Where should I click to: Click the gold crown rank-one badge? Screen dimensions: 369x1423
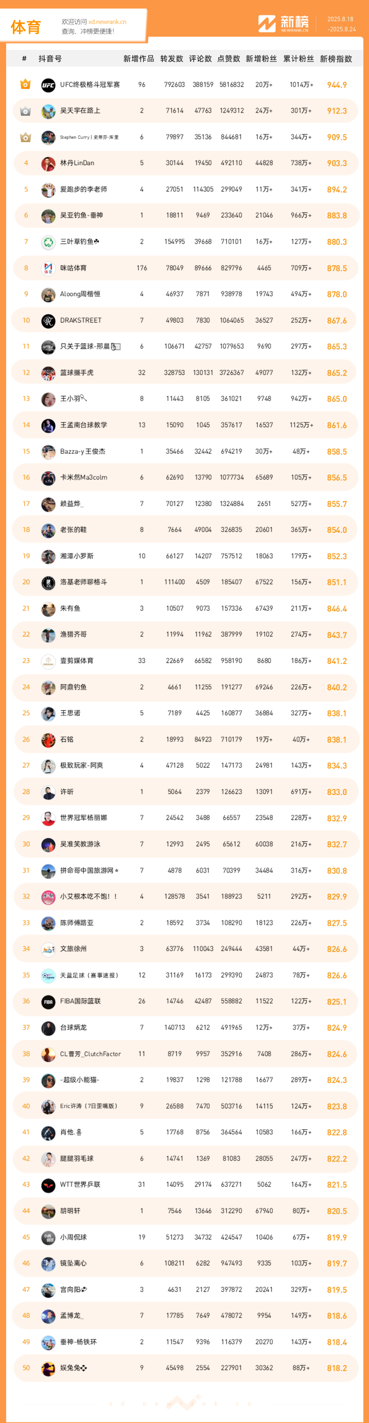[x=25, y=85]
